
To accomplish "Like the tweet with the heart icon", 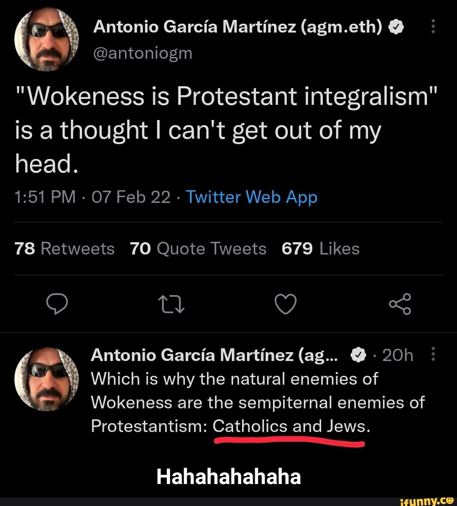I will coord(285,304).
